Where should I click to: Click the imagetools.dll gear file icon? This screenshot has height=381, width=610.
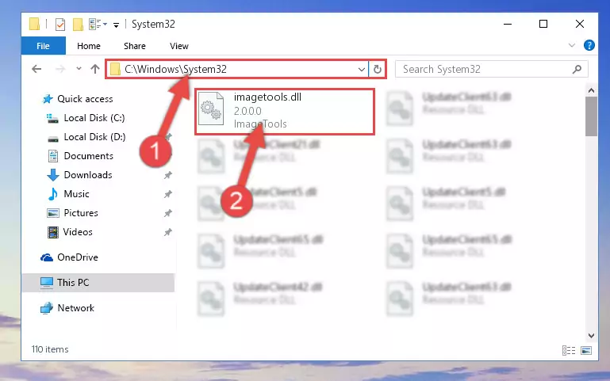click(x=211, y=109)
